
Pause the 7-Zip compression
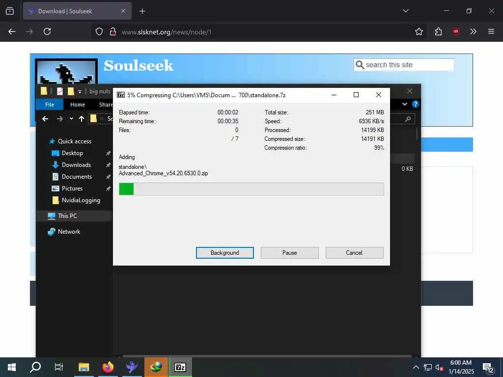pyautogui.click(x=289, y=253)
